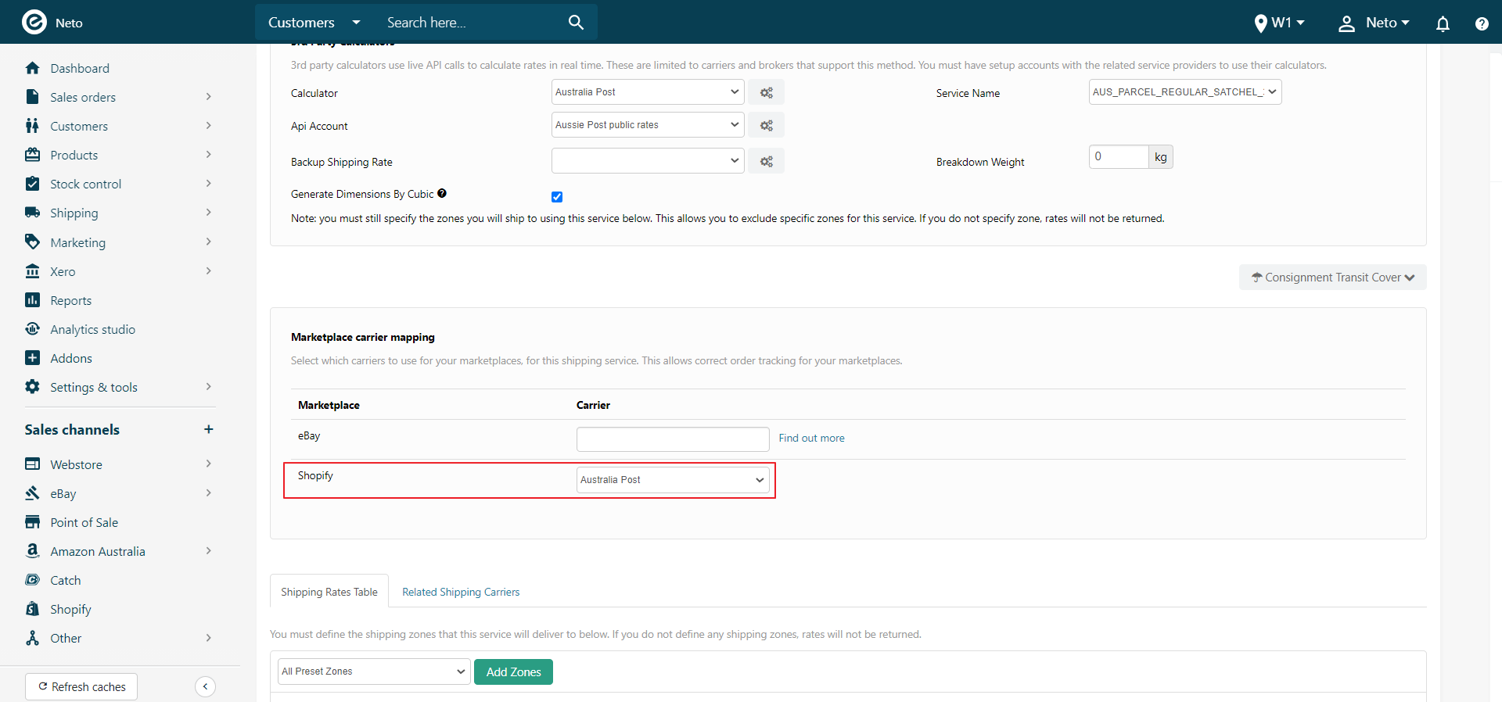Viewport: 1502px width, 702px height.
Task: Open the Customers search scope dropdown
Action: (314, 23)
